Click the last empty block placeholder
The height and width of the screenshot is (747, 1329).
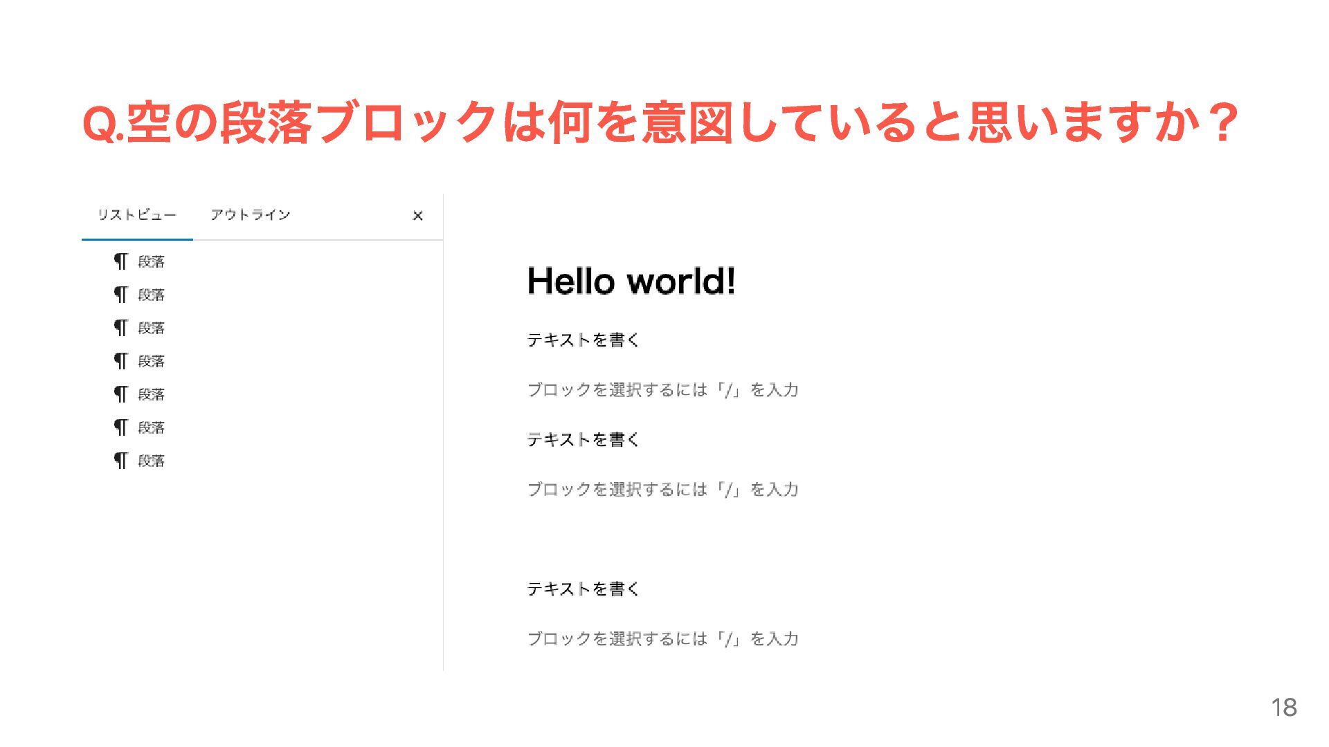point(662,639)
